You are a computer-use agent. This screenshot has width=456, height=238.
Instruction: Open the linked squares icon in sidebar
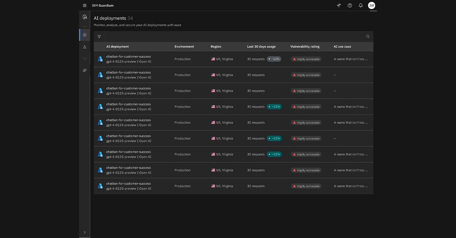(85, 70)
